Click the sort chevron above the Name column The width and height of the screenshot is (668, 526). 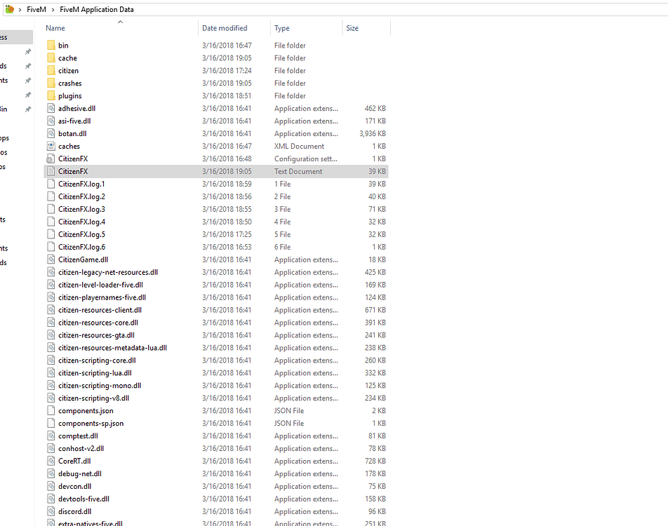click(119, 21)
